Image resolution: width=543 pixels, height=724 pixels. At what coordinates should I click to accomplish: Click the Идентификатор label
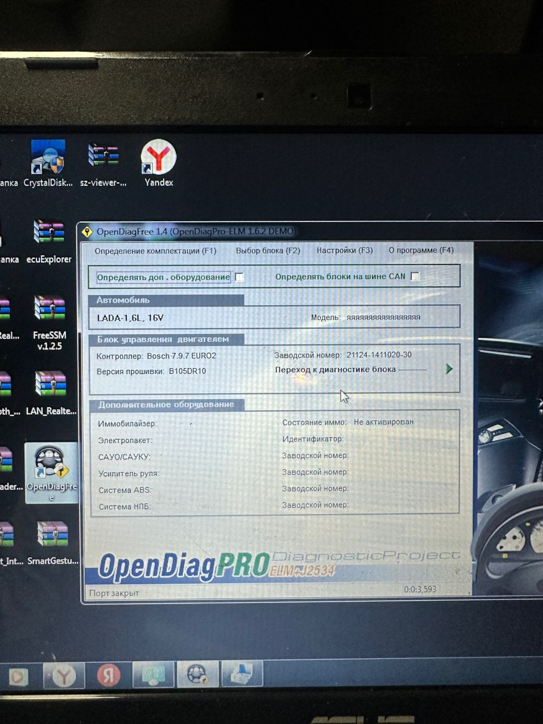click(x=313, y=438)
